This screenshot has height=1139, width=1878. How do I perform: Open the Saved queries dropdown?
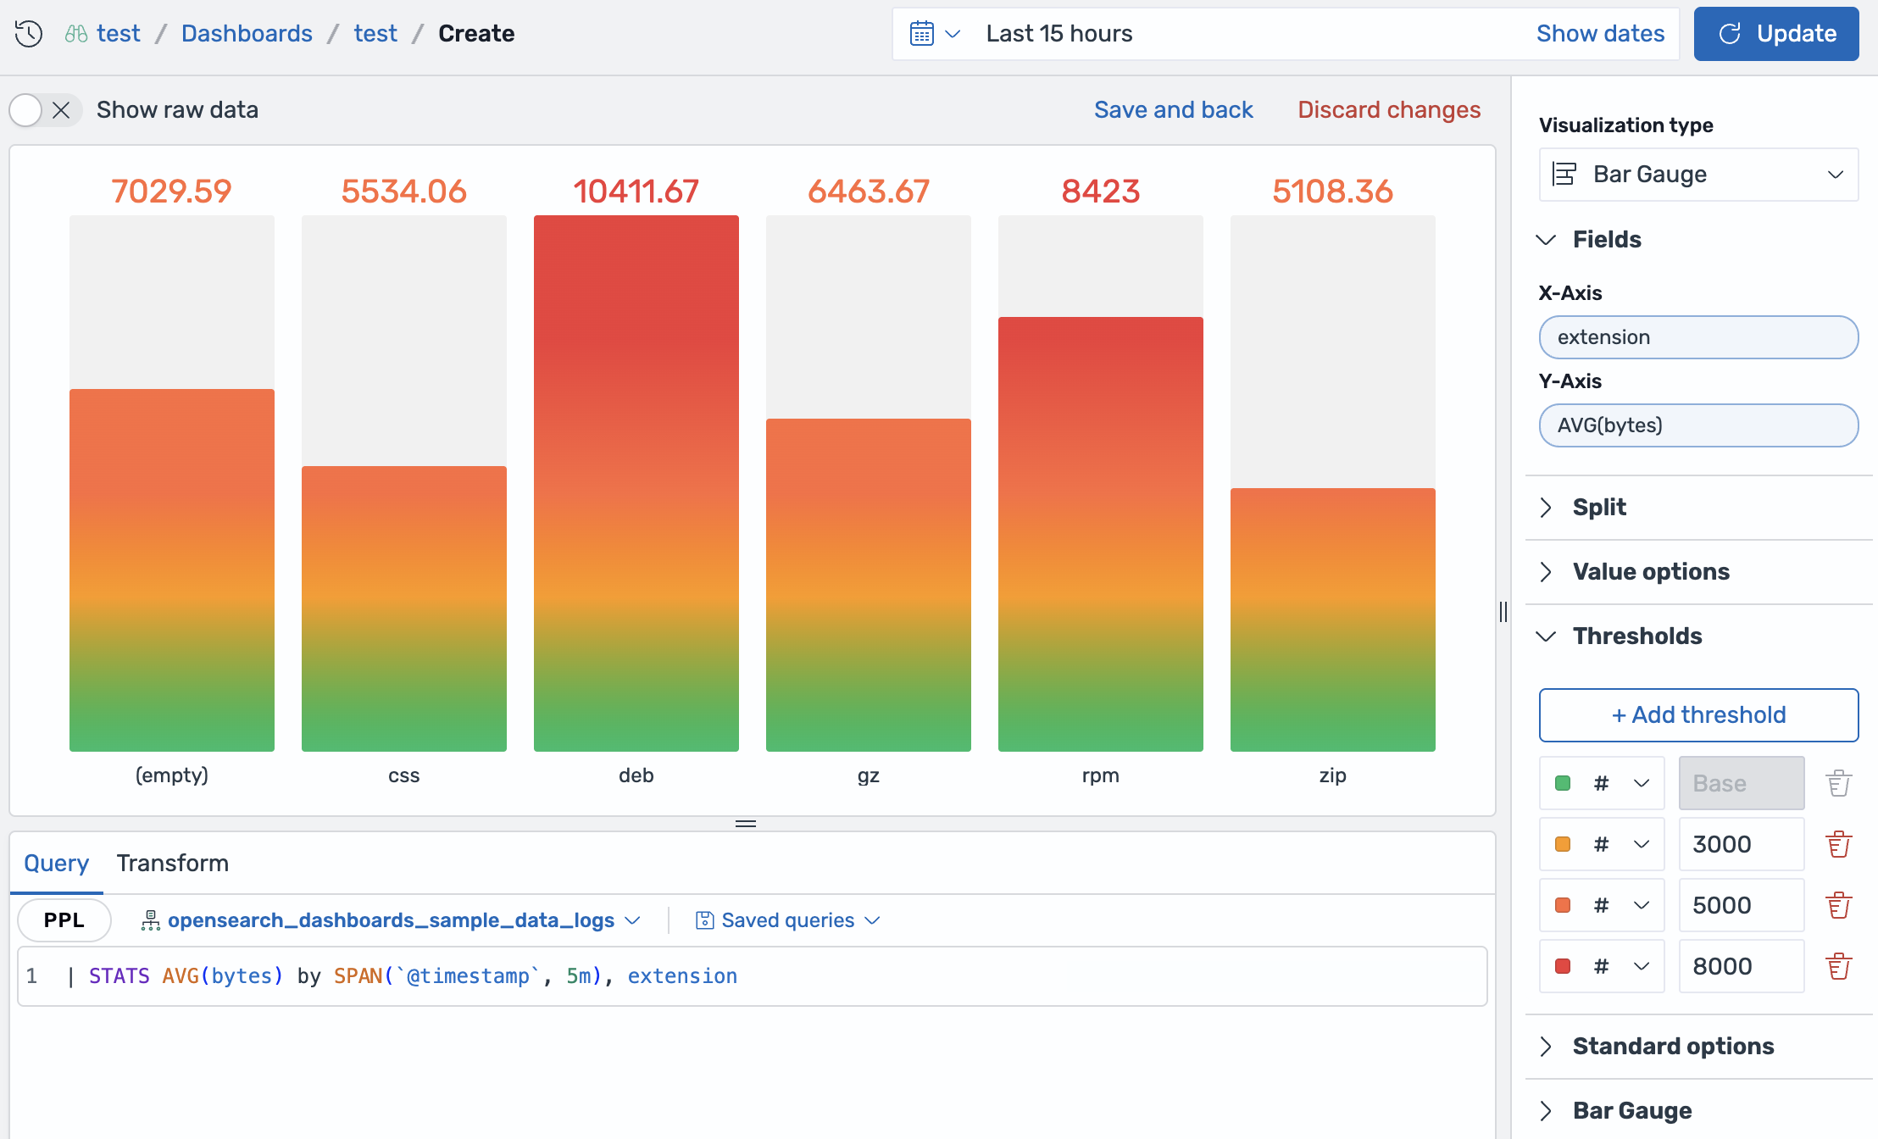pyautogui.click(x=788, y=920)
